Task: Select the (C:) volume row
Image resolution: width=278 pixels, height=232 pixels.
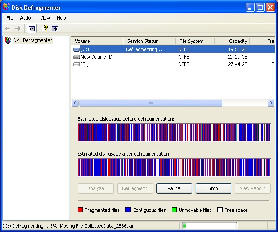Action: pos(173,49)
